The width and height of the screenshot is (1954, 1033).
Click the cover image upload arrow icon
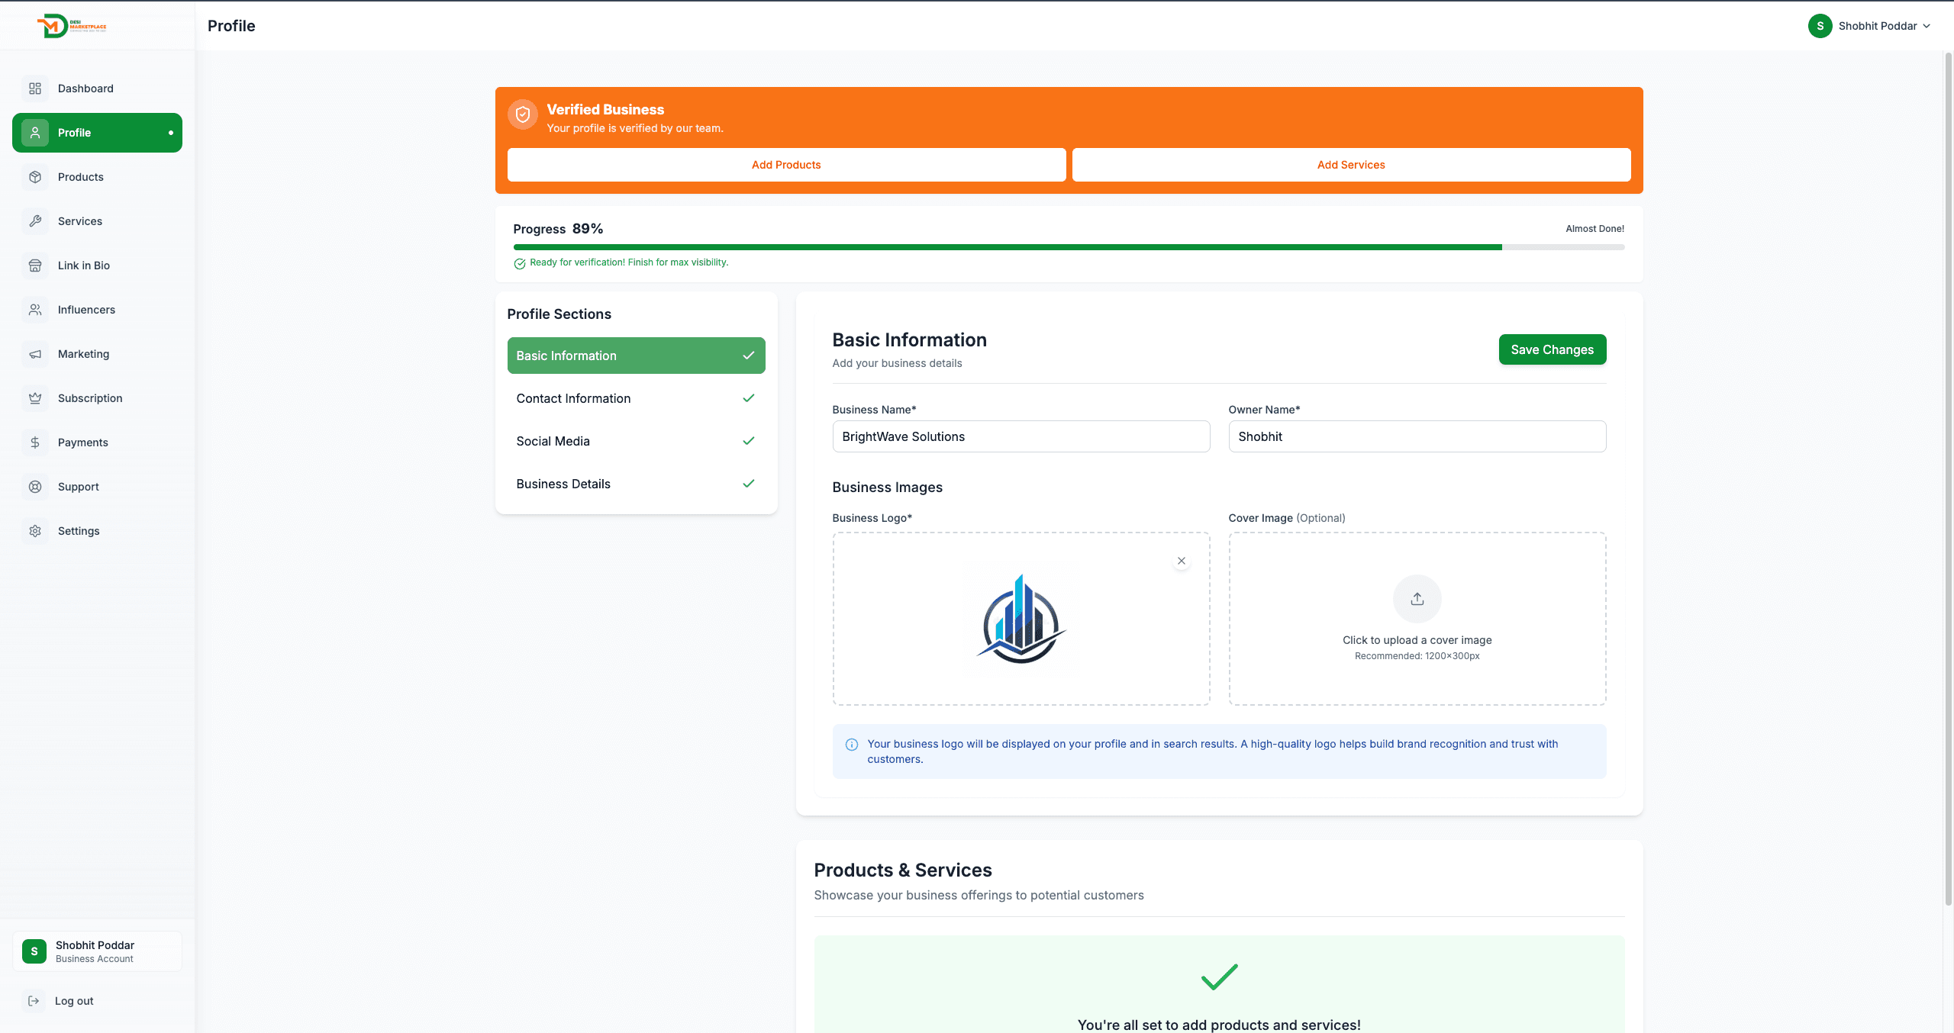pyautogui.click(x=1417, y=599)
